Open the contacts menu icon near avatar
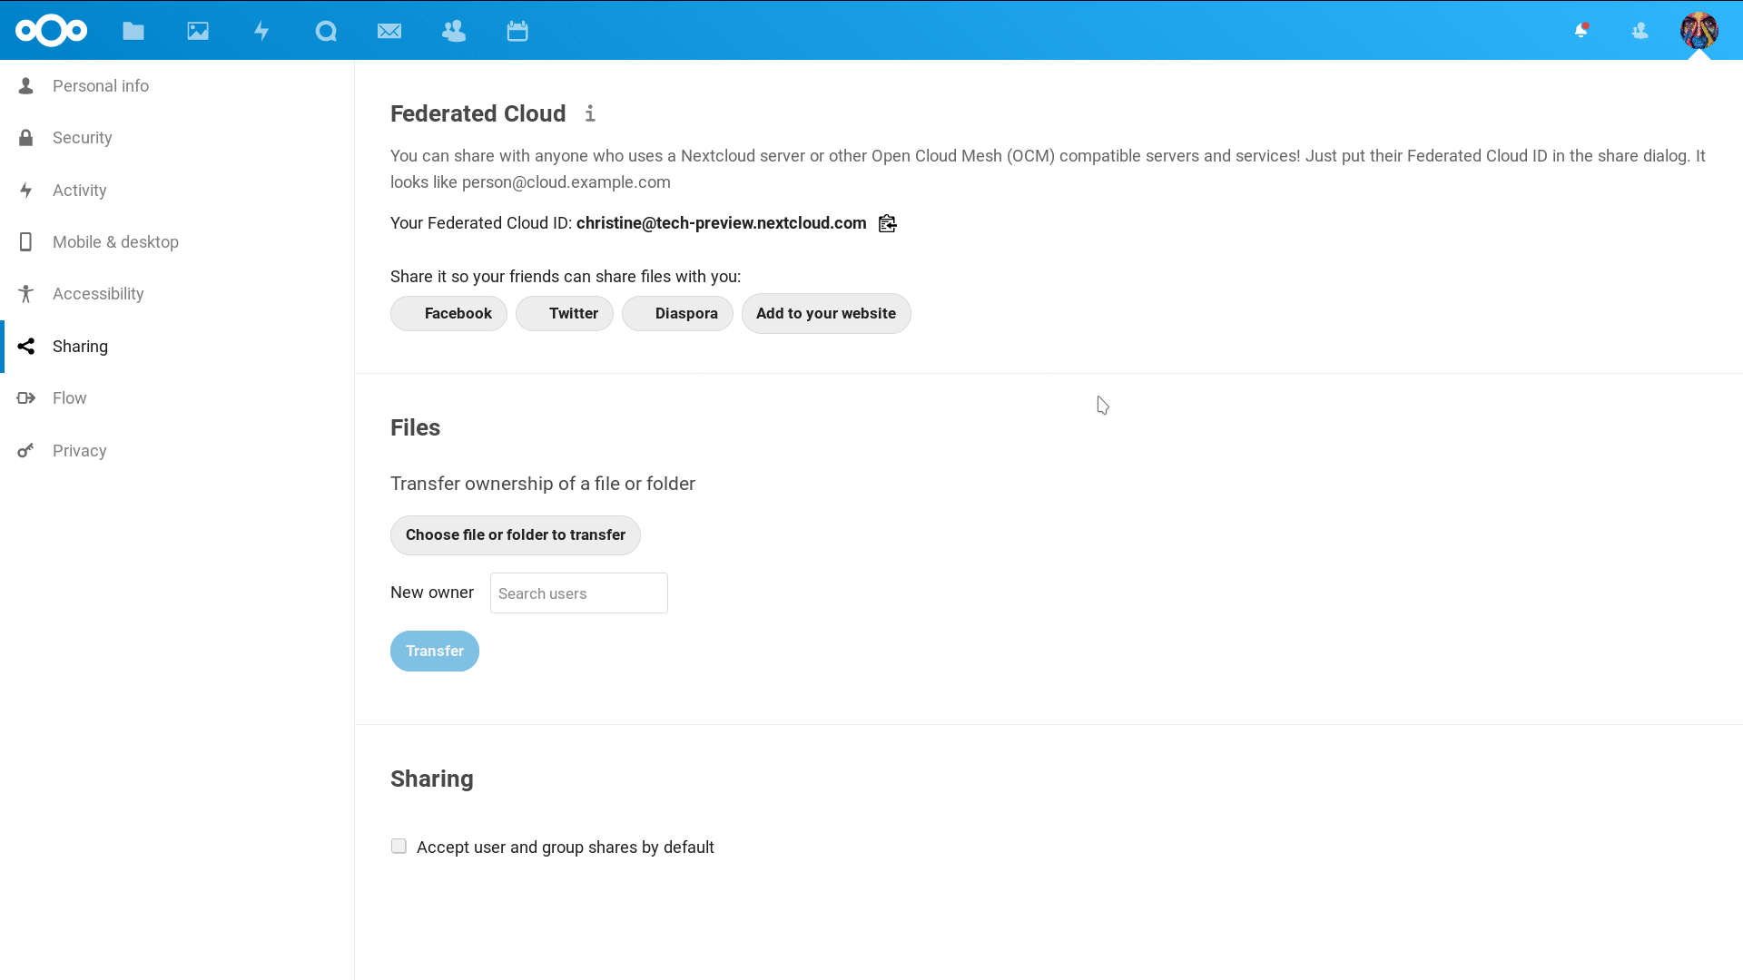The width and height of the screenshot is (1743, 980). (1640, 31)
